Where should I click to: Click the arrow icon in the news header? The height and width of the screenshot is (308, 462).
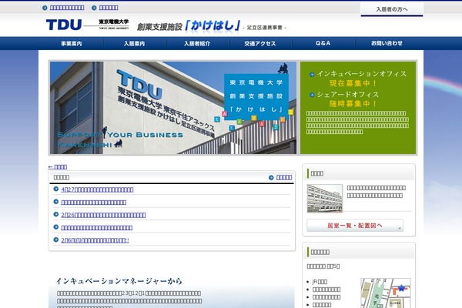(271, 177)
